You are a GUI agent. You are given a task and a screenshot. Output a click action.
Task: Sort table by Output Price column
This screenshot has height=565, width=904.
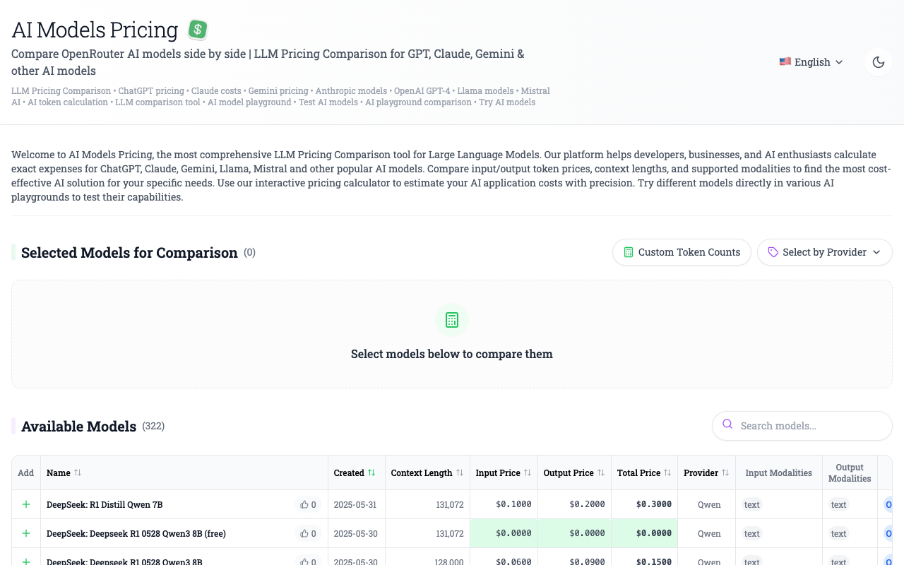point(574,473)
